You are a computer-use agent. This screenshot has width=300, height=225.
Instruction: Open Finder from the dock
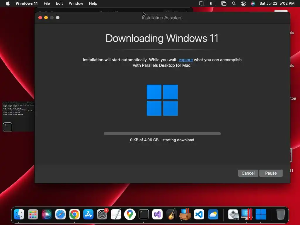19,214
